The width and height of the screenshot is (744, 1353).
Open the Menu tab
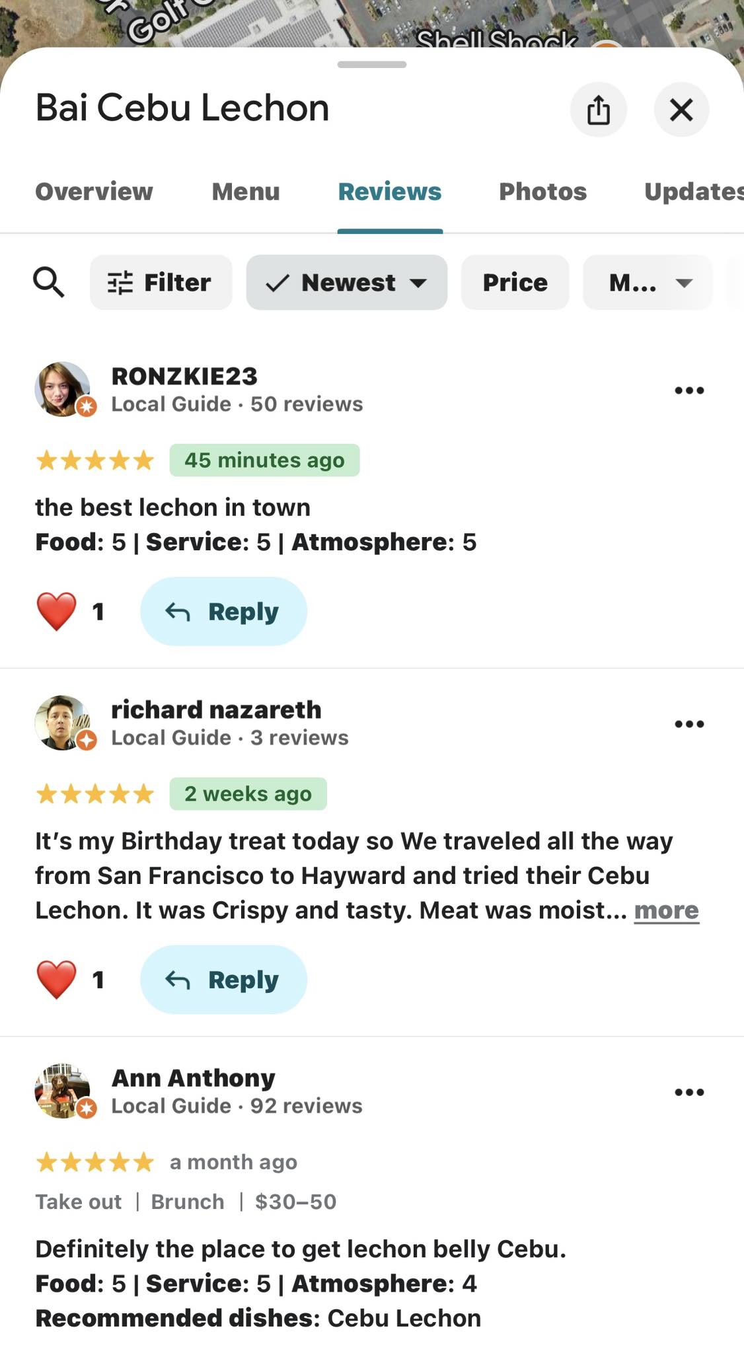point(246,192)
